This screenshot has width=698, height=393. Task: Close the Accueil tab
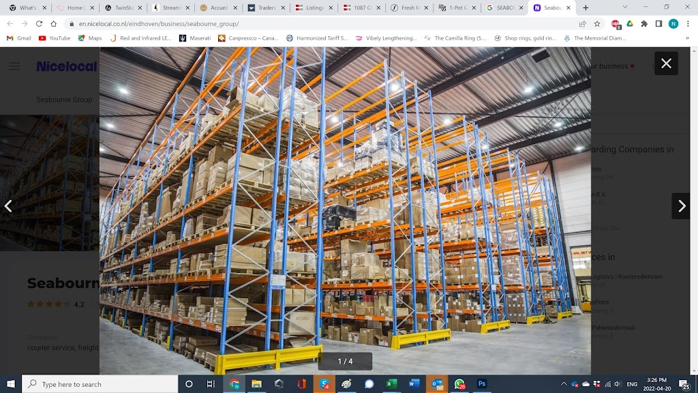click(x=235, y=8)
